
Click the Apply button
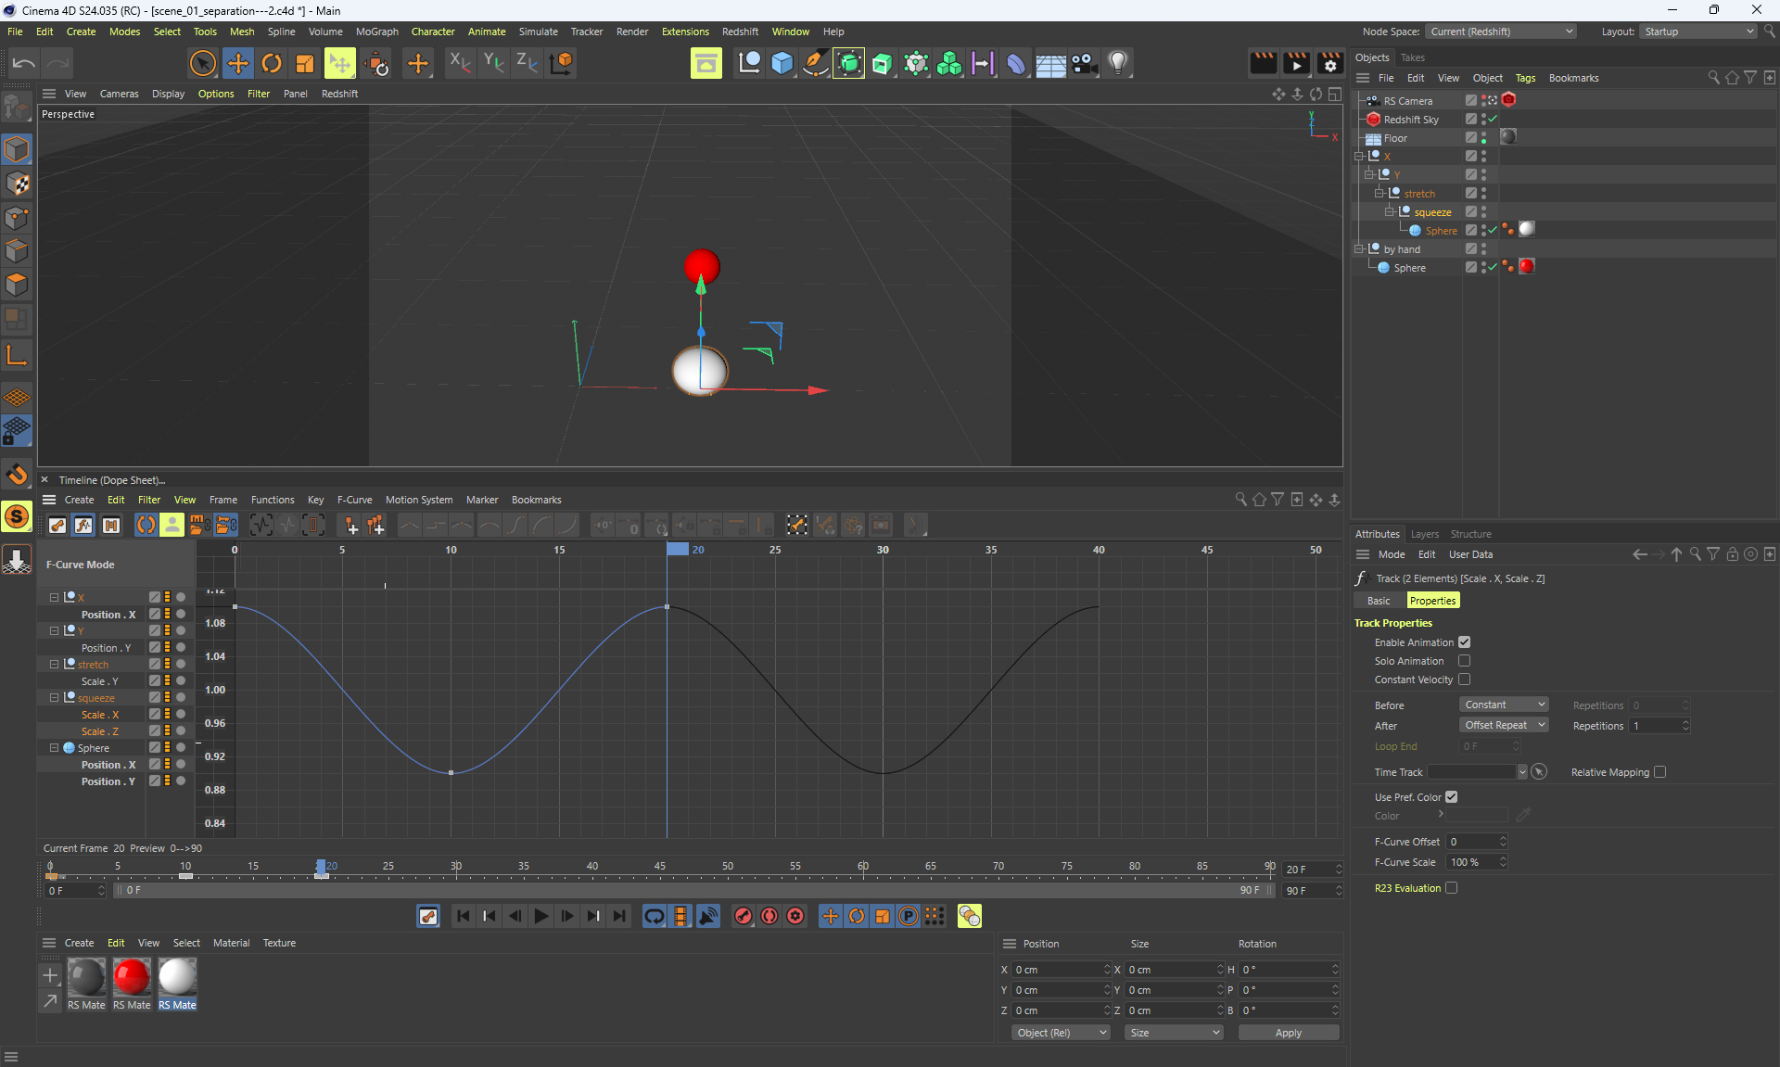(1288, 1033)
